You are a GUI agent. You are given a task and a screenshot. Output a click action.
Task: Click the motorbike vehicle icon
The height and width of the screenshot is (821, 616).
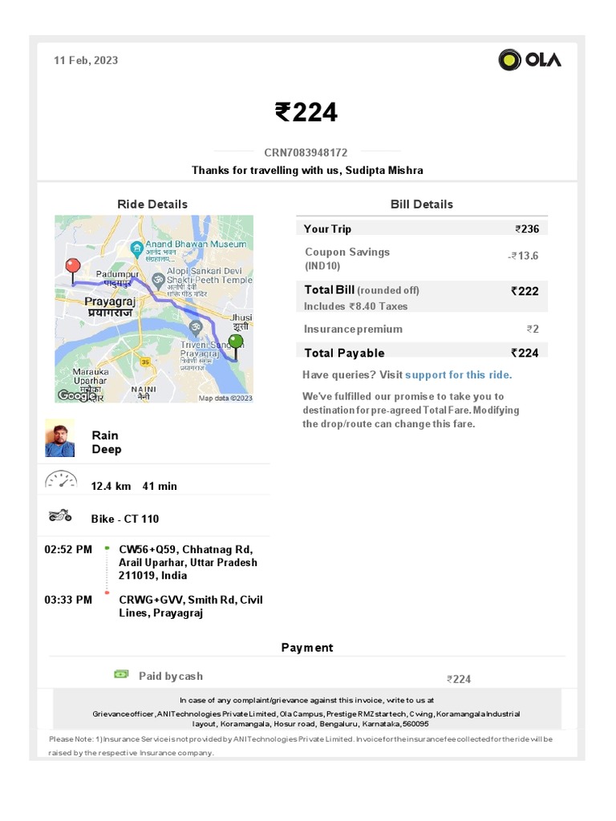61,516
